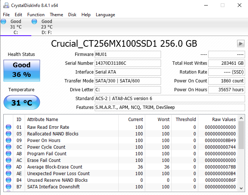Select the D: F: drive status orb

34,21
